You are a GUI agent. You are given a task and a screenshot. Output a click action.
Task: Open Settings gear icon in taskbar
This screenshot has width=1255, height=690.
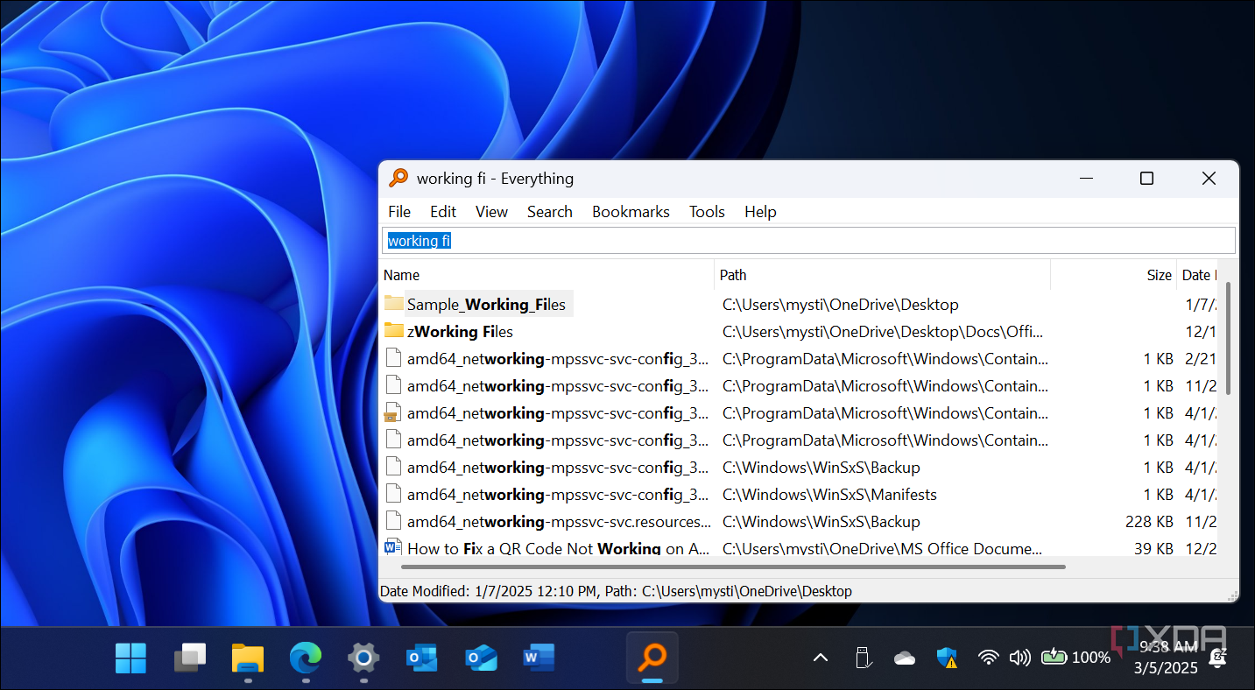(363, 657)
